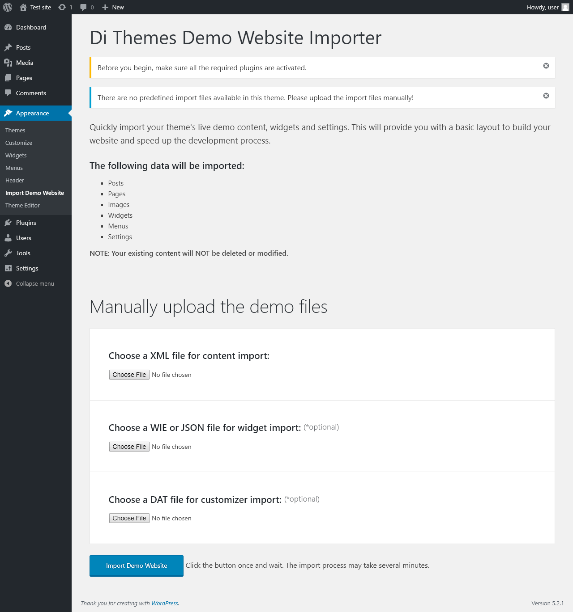The image size is (573, 612).
Task: Click the Collapse menu label
Action: tap(35, 283)
